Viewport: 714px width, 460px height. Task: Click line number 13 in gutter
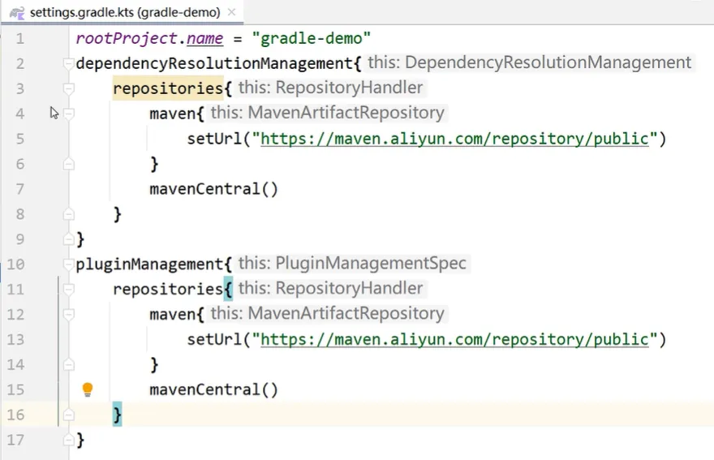click(15, 339)
